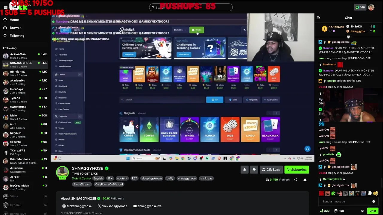Open akademiks' channel from the Following list
The width and height of the screenshot is (383, 215).
[x=25, y=82]
